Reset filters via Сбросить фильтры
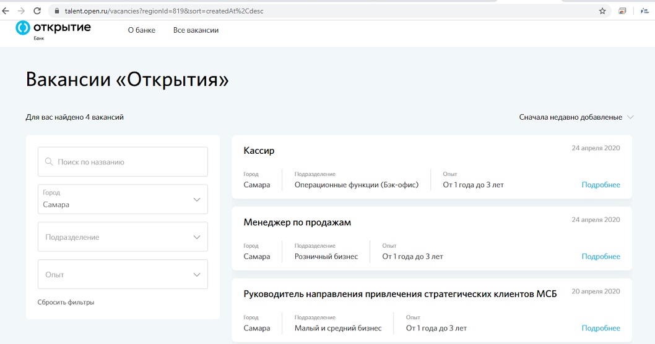This screenshot has width=655, height=344. click(66, 303)
